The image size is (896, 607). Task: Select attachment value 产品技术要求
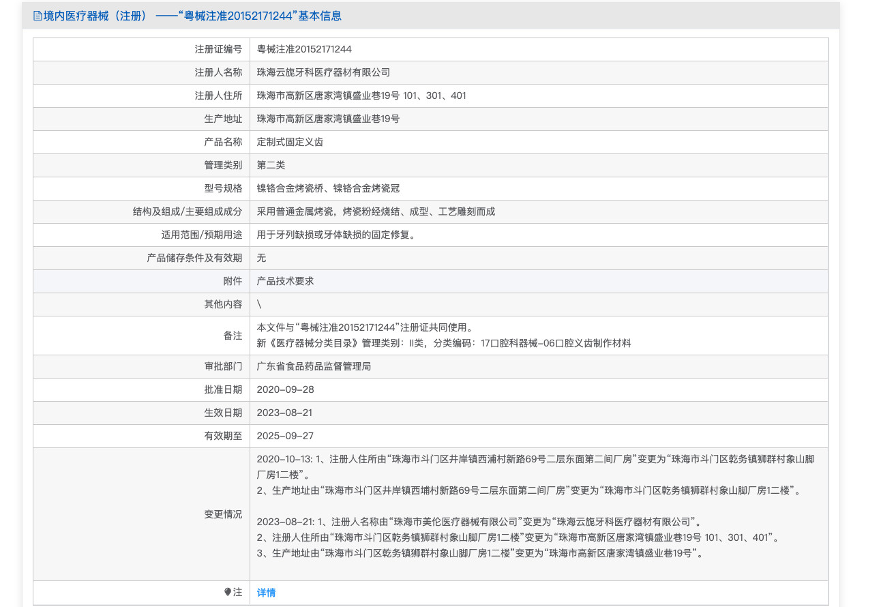pyautogui.click(x=285, y=281)
